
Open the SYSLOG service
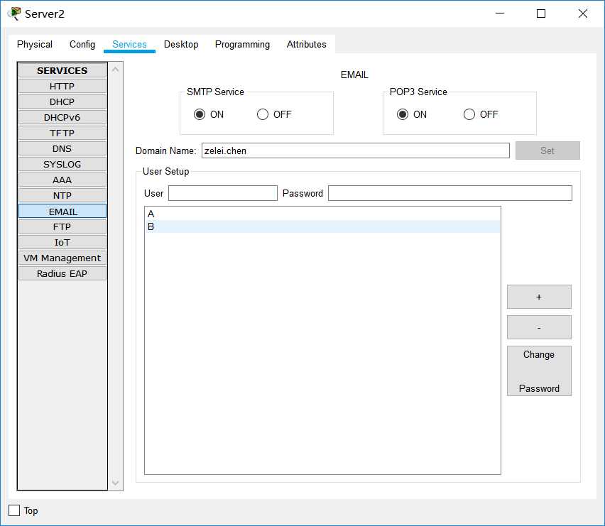[x=62, y=164]
